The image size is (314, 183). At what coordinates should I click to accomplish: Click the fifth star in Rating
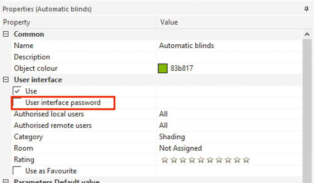tap(201, 160)
